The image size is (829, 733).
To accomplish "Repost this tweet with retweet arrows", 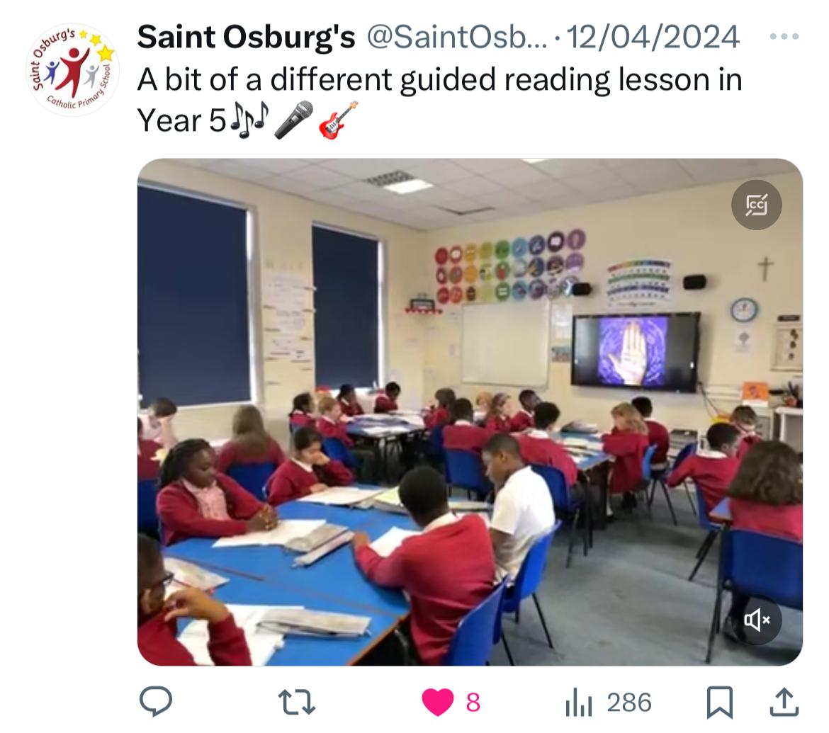I will [297, 703].
